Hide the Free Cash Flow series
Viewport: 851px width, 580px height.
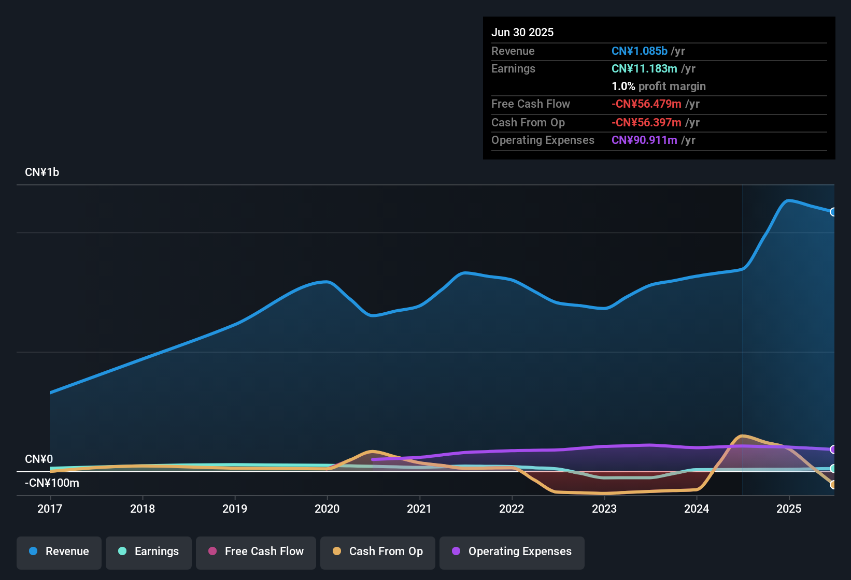tap(256, 552)
